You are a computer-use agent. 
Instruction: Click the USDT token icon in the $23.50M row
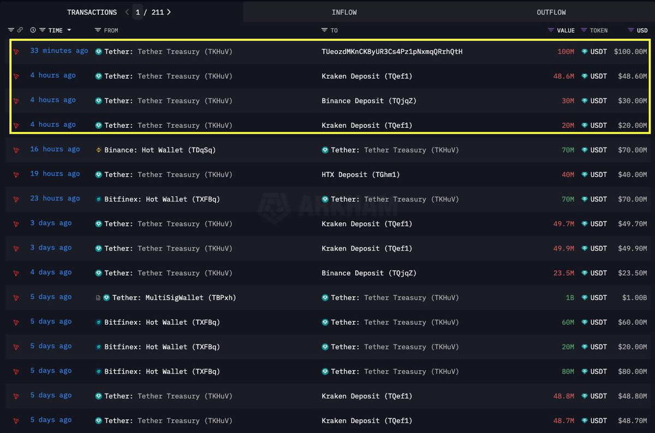click(x=585, y=273)
